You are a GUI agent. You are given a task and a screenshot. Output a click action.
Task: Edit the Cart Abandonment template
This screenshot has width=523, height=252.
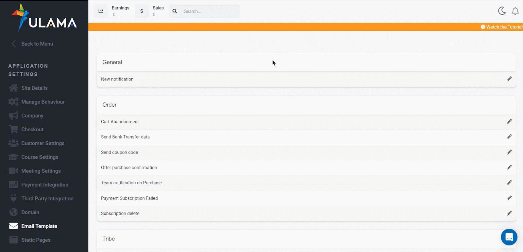pos(509,121)
